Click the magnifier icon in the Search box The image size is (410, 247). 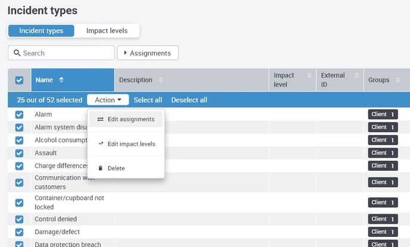17,53
